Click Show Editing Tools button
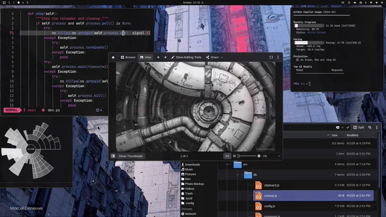 click(x=186, y=57)
